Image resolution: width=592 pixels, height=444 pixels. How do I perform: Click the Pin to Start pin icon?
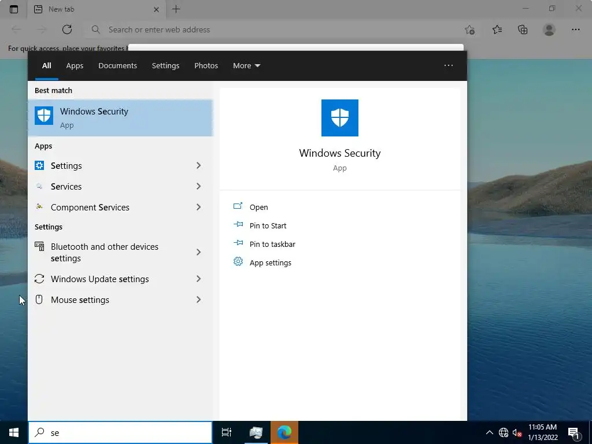[238, 224]
